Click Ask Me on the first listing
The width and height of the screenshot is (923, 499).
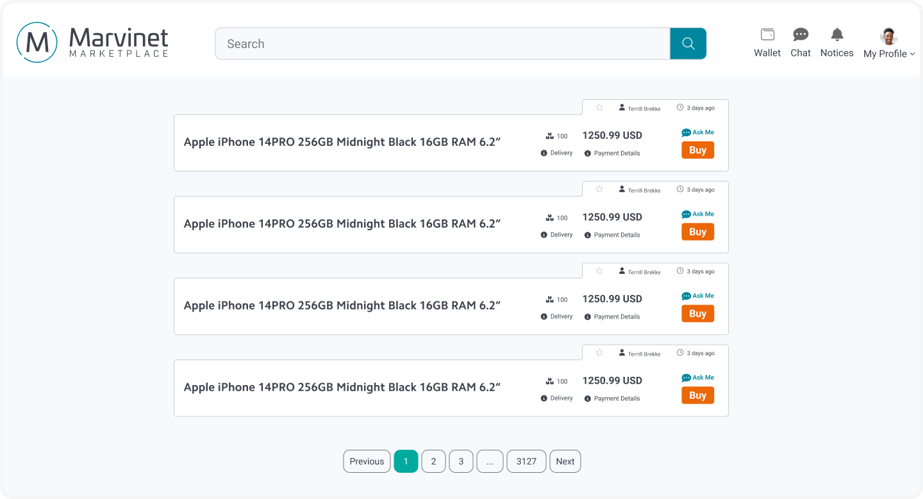[x=697, y=132]
